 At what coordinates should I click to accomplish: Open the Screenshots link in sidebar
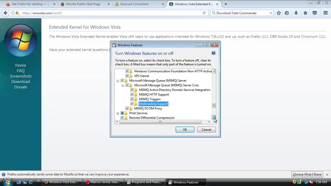(x=21, y=76)
